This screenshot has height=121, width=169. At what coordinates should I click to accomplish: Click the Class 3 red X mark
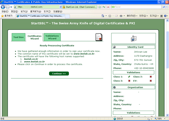click(x=129, y=81)
